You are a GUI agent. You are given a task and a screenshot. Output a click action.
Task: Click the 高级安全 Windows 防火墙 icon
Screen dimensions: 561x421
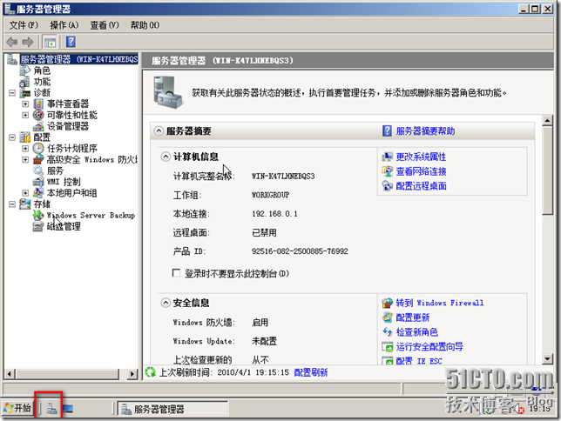[x=38, y=159]
